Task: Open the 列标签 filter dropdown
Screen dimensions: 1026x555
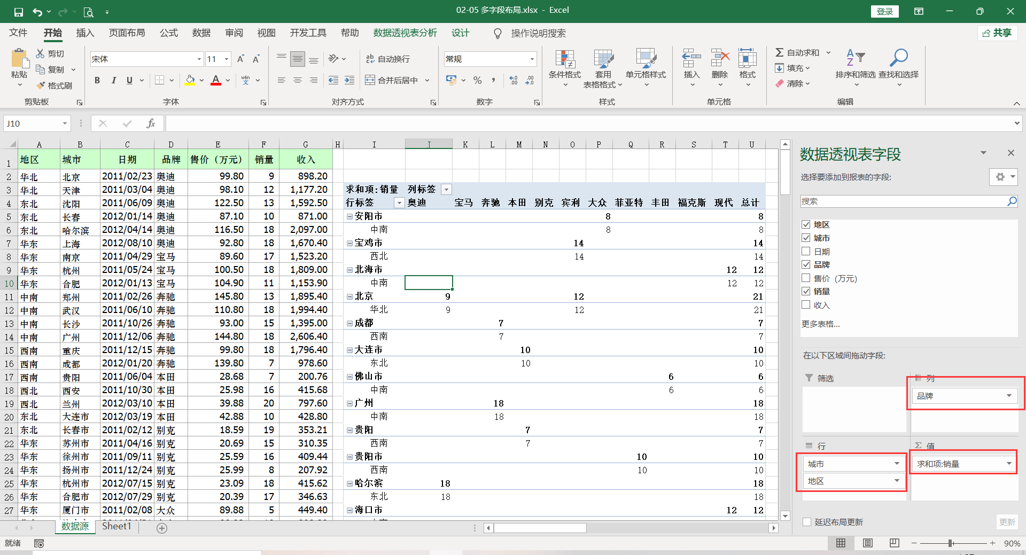Action: 446,189
